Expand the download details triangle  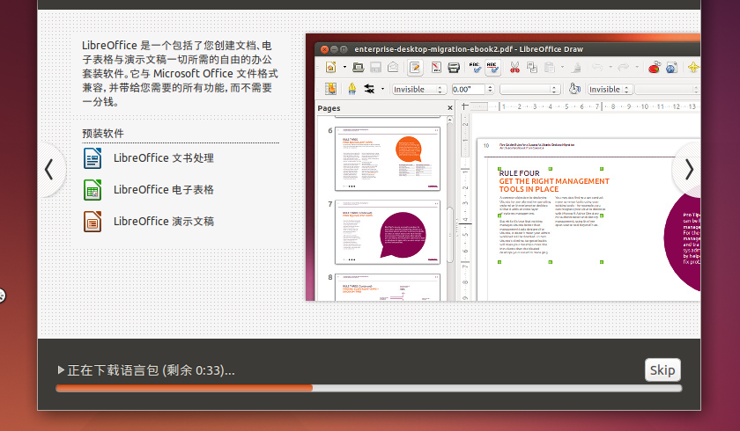tap(61, 370)
